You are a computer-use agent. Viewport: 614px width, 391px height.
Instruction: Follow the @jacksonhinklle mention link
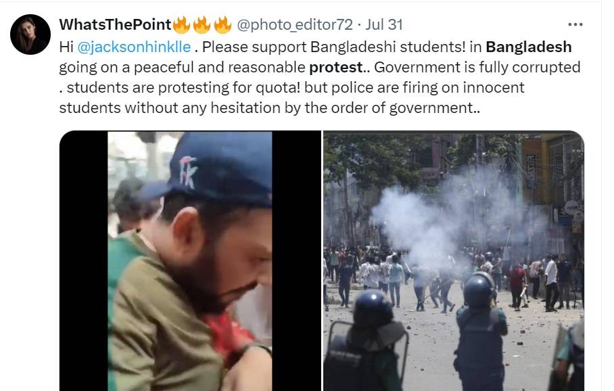[134, 47]
